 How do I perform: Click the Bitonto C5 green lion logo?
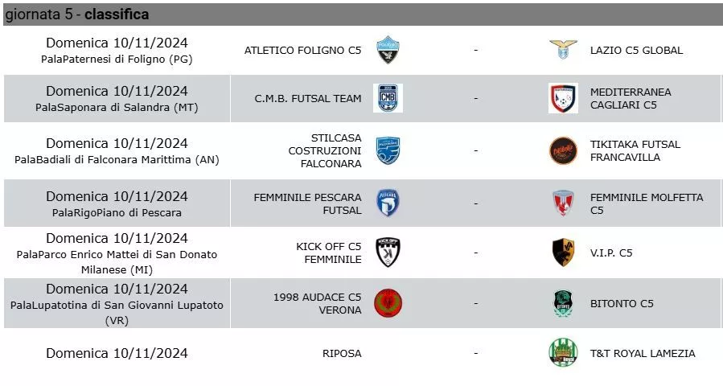[563, 303]
